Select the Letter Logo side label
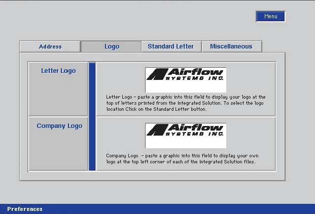 pos(58,70)
